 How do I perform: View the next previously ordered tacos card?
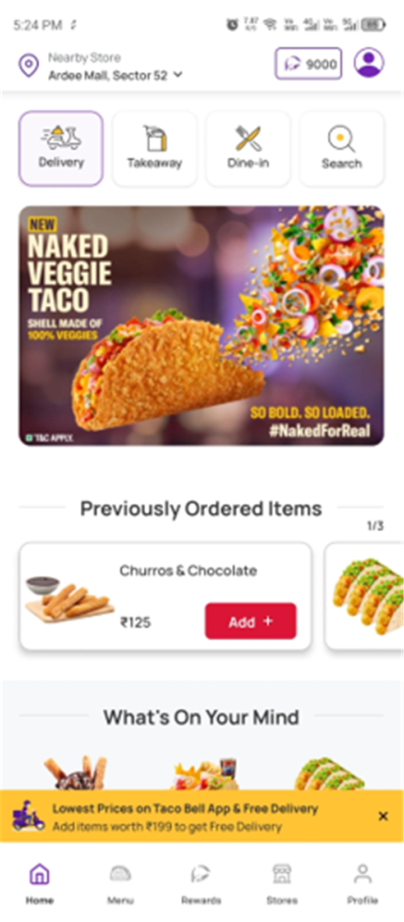pyautogui.click(x=364, y=596)
